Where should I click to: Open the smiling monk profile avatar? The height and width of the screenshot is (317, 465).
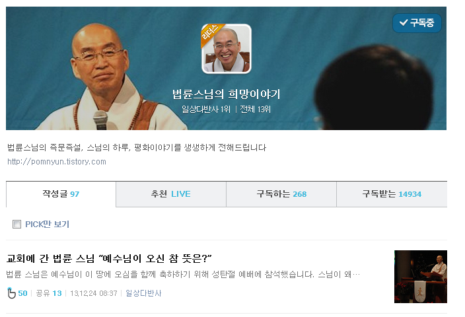click(x=227, y=49)
